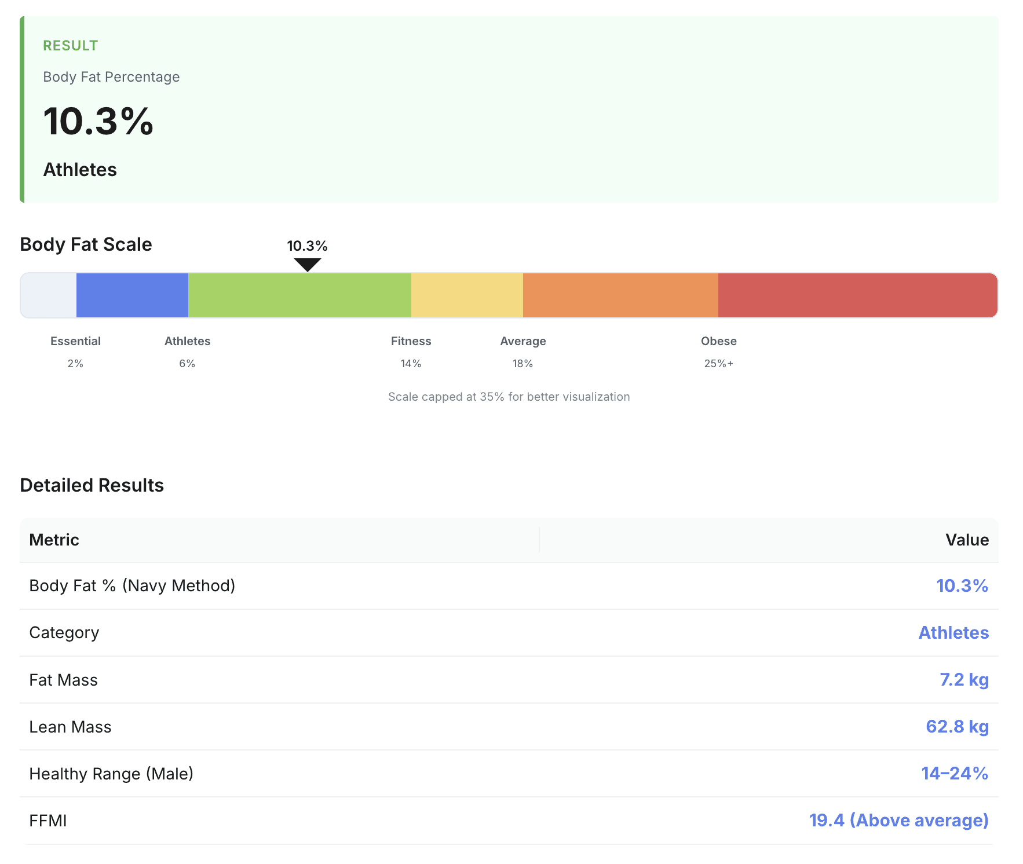This screenshot has width=1023, height=864.
Task: Click the green Fitness segment on the bar
Action: [x=298, y=295]
